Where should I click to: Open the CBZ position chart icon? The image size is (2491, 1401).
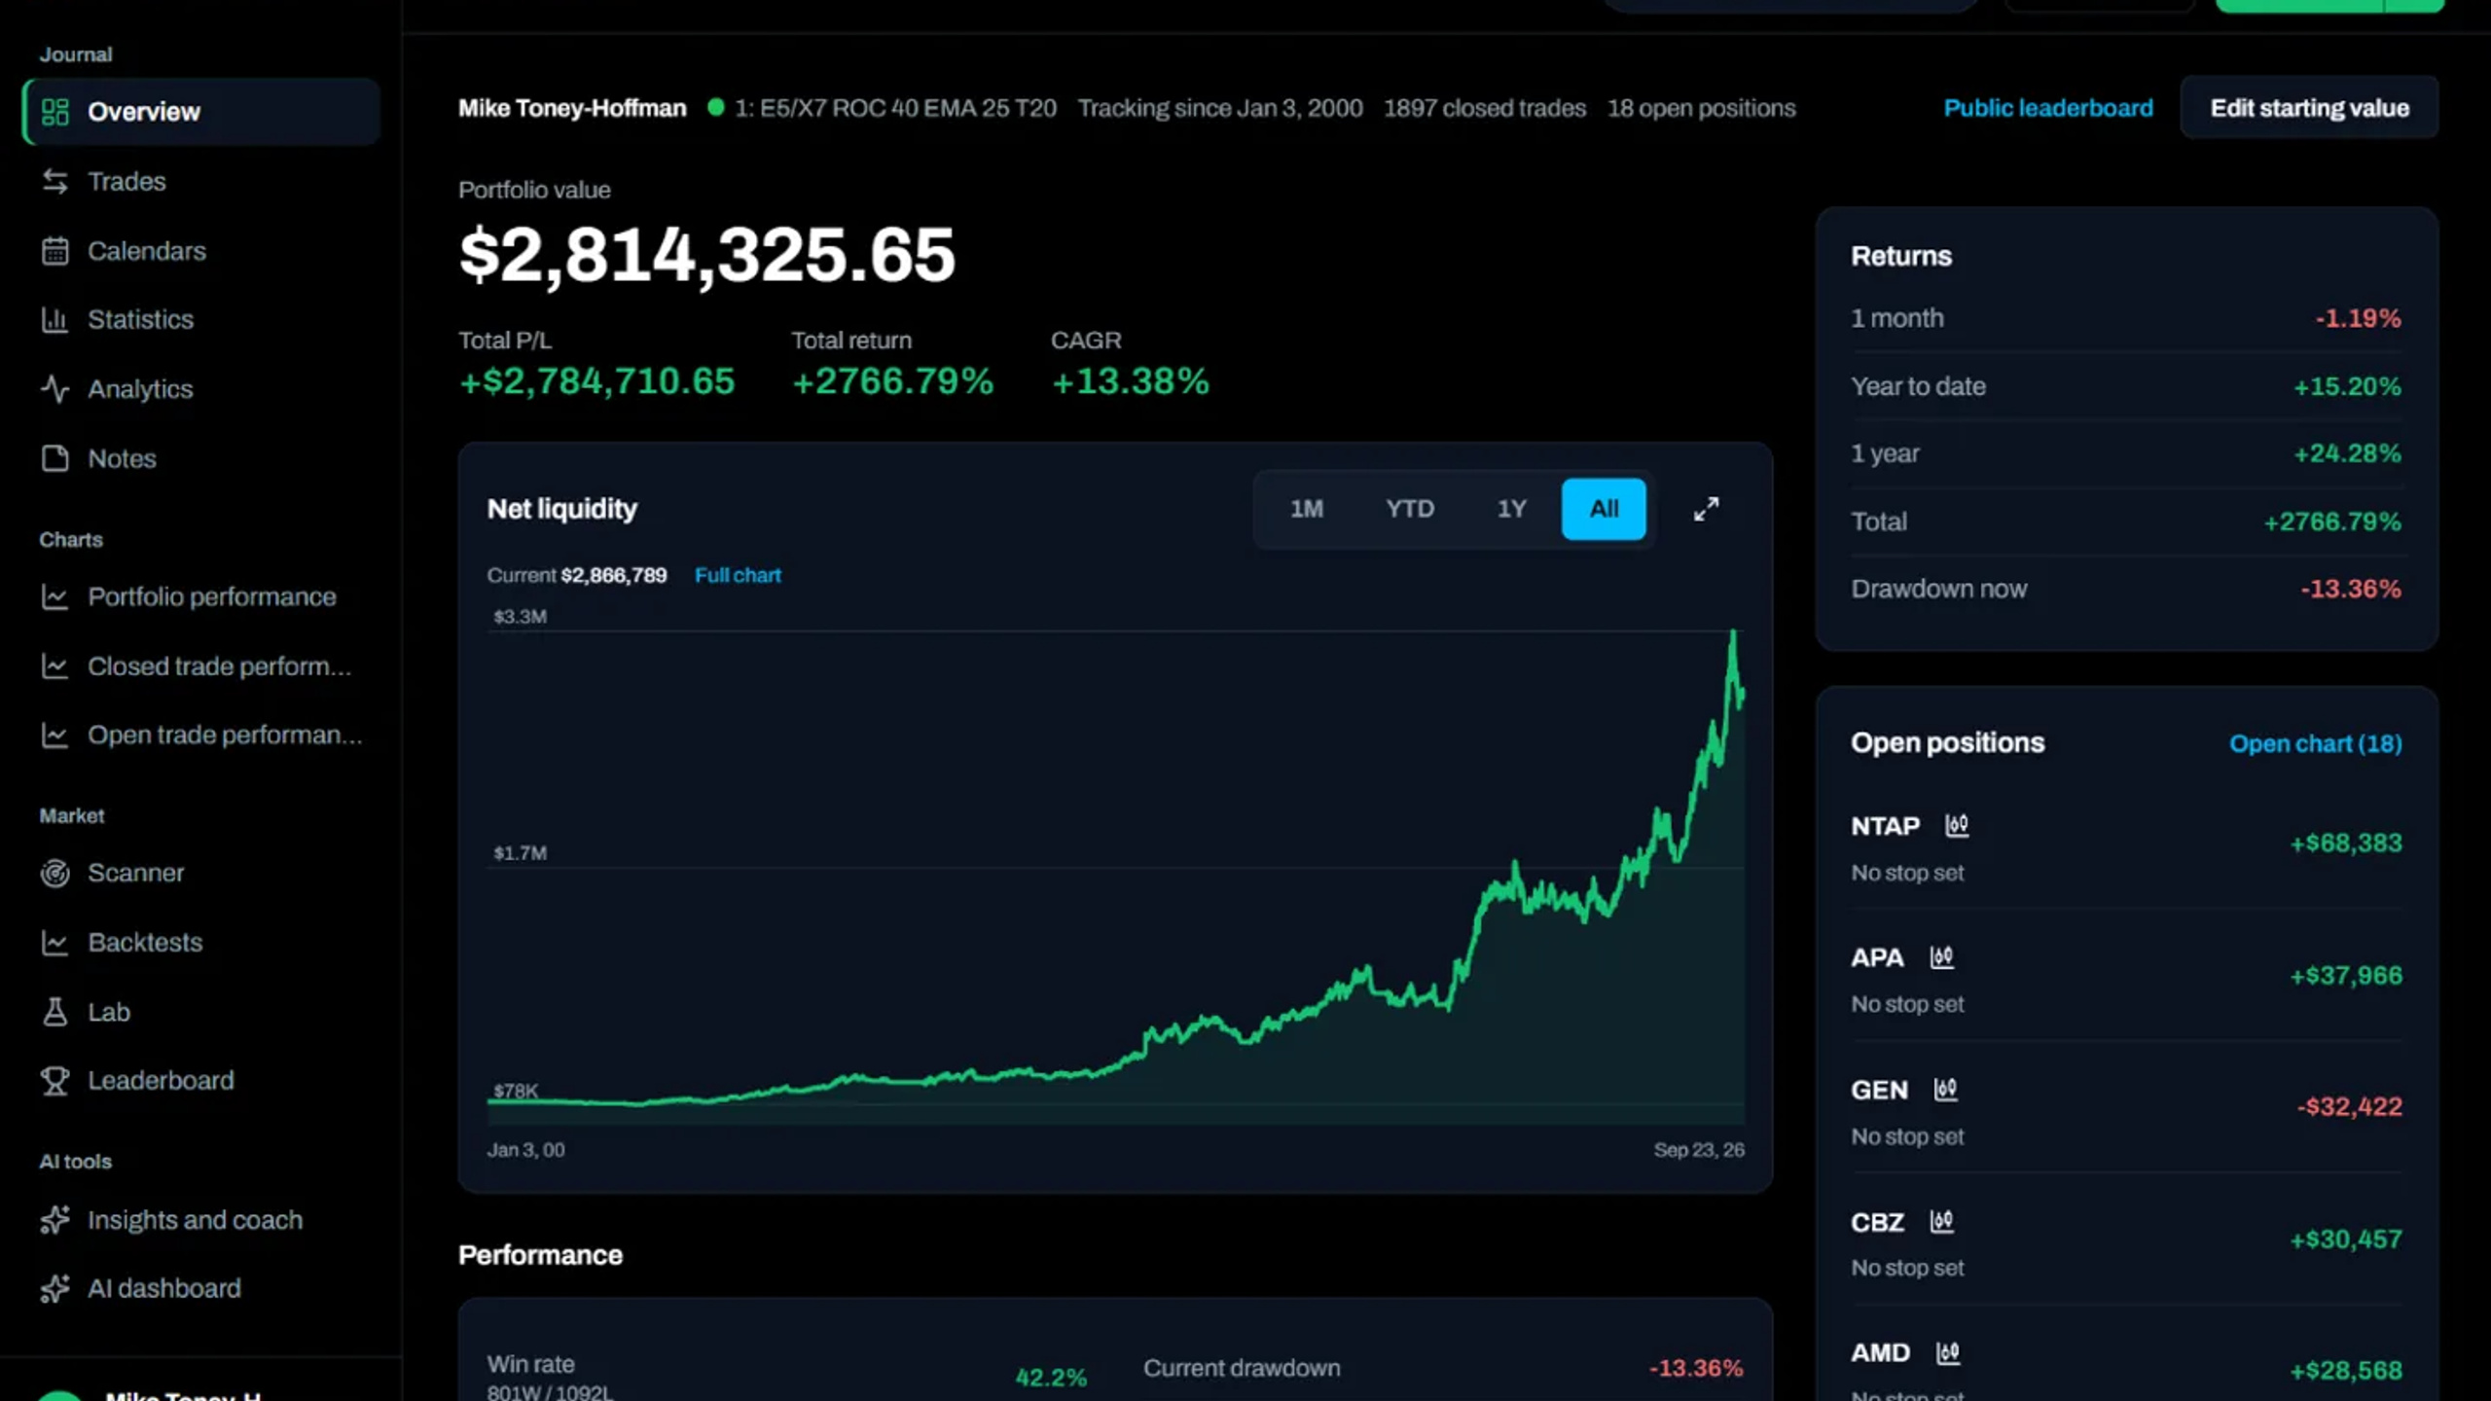coord(1941,1222)
